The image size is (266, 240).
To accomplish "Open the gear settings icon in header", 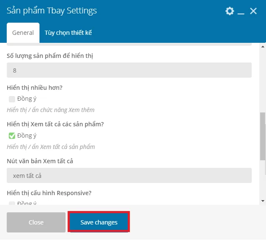I will (x=230, y=11).
